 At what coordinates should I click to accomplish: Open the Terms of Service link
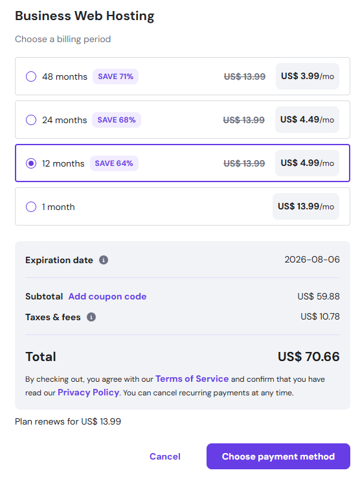point(192,379)
